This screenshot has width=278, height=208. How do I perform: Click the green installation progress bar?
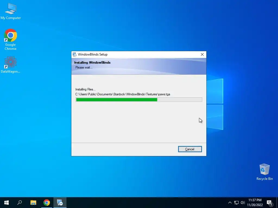pos(139,100)
